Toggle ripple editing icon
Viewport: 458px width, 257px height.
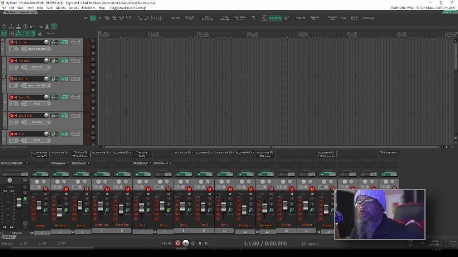(11, 34)
